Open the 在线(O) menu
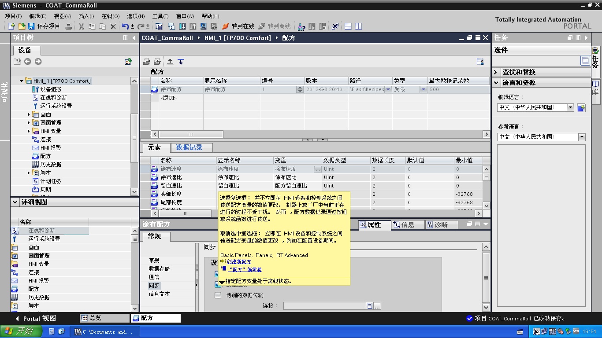Image resolution: width=602 pixels, height=338 pixels. (111, 16)
